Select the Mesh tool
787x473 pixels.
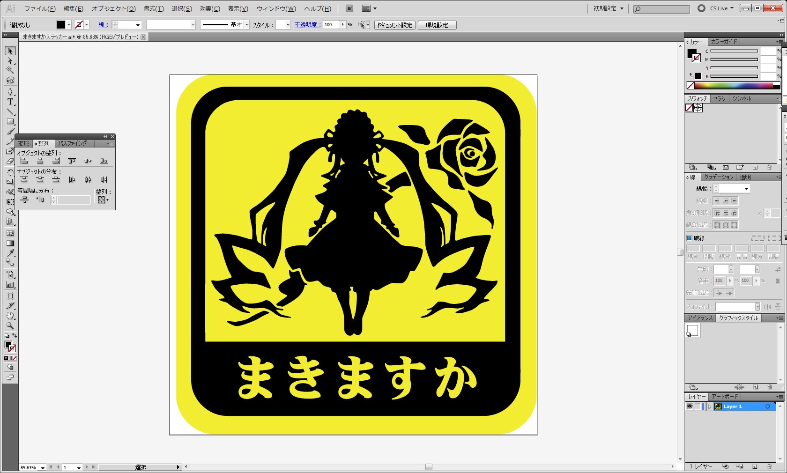[10, 233]
